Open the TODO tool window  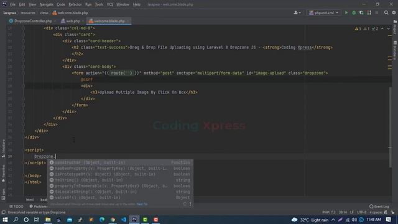pyautogui.click(x=16, y=207)
